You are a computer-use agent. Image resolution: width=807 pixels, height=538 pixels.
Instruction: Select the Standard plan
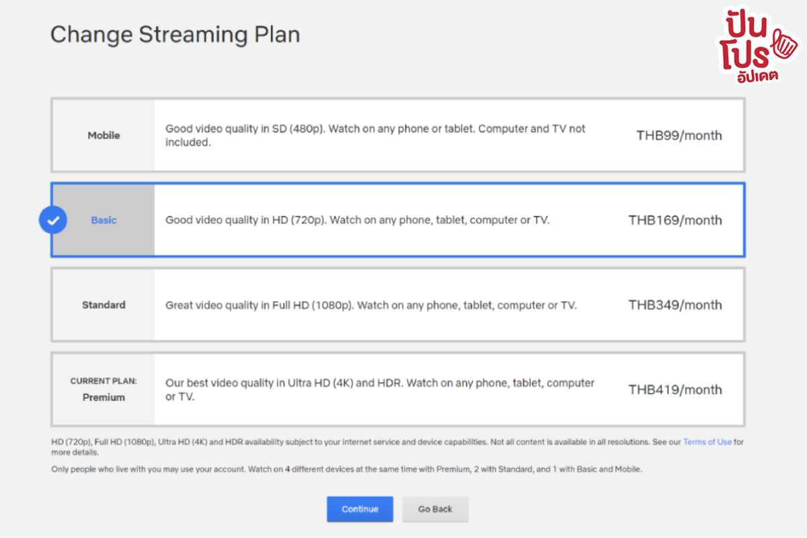coord(397,305)
